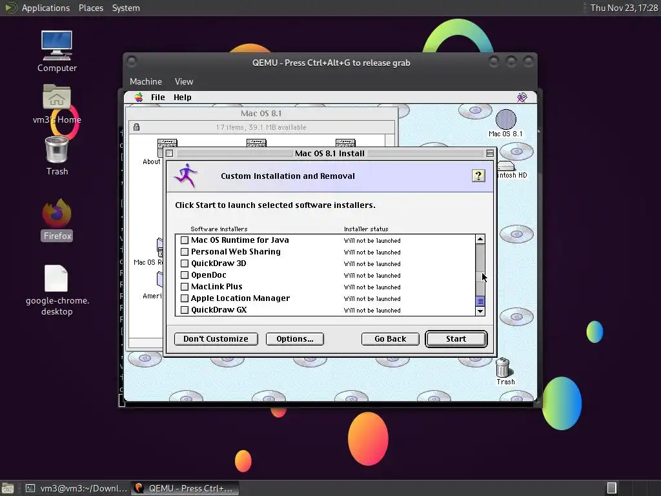Check Personal Web Sharing installer
Viewport: 661px width, 496px height.
[184, 252]
